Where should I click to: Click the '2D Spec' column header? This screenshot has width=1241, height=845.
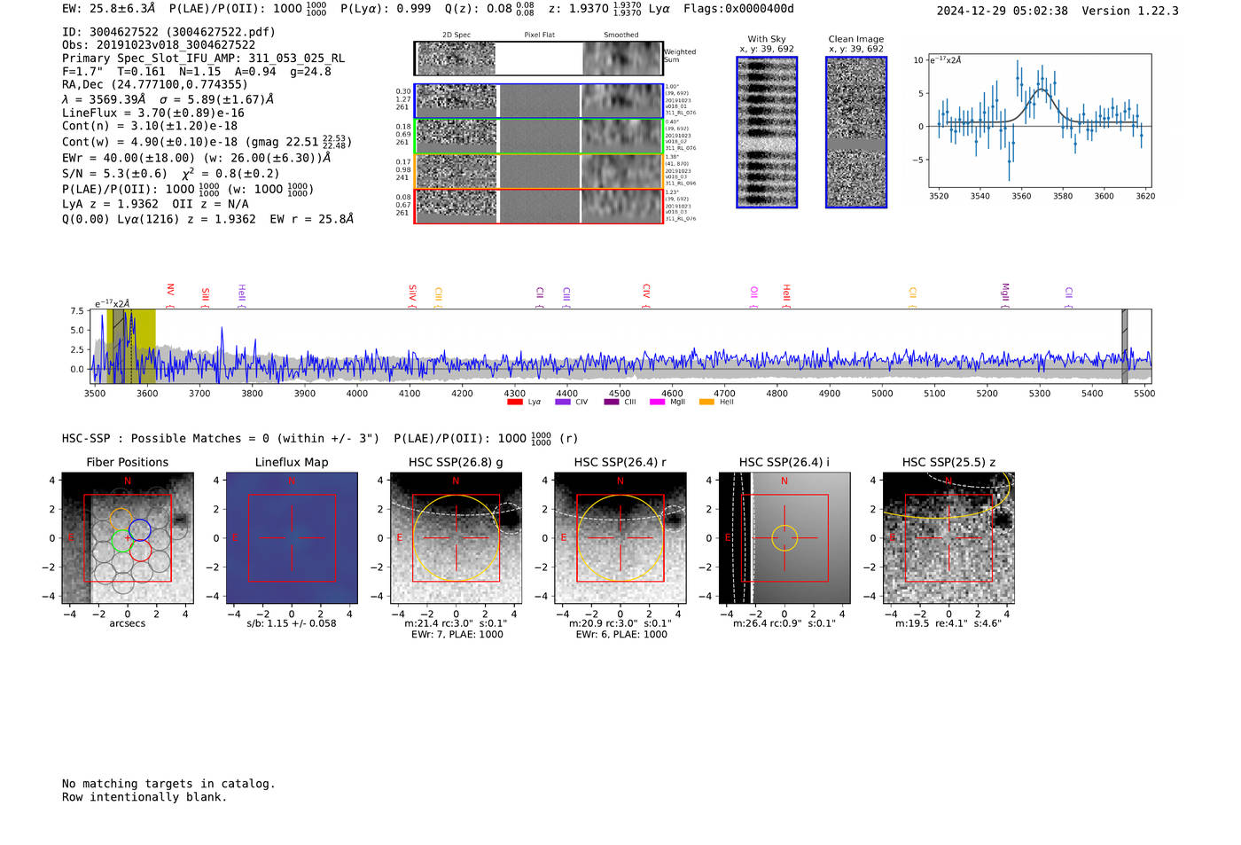(457, 35)
